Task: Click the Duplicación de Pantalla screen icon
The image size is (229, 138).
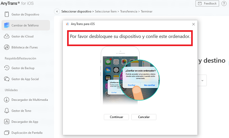Action: pyautogui.click(x=7, y=133)
